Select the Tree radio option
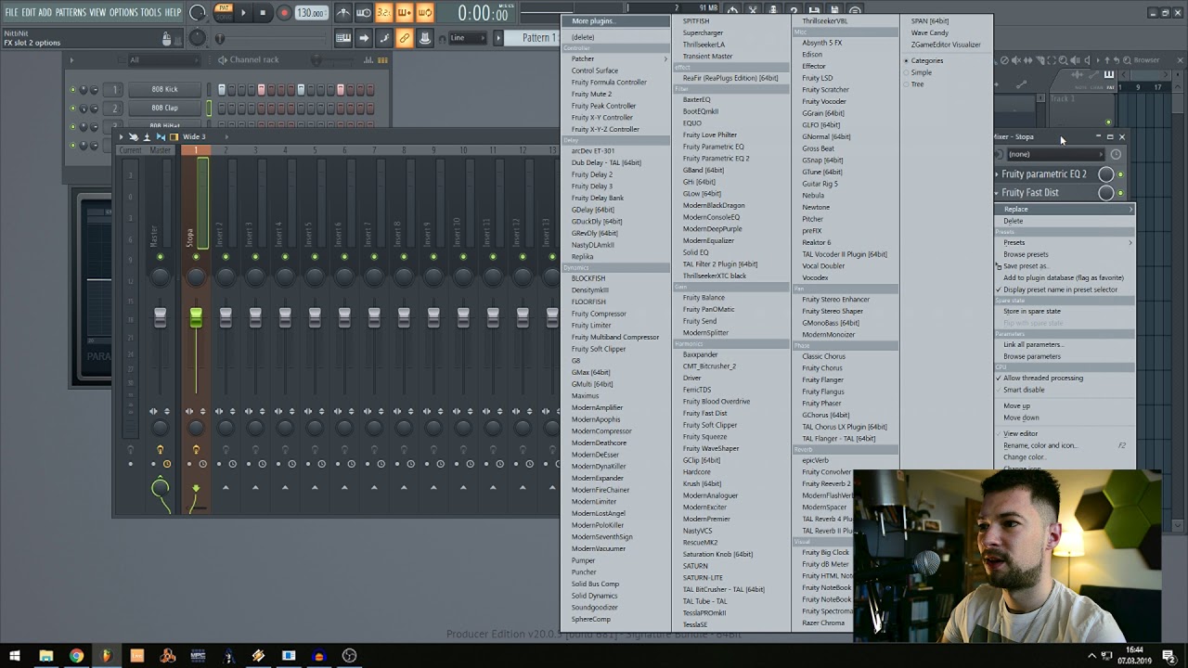Screen dimensions: 1188x668 [x=916, y=84]
